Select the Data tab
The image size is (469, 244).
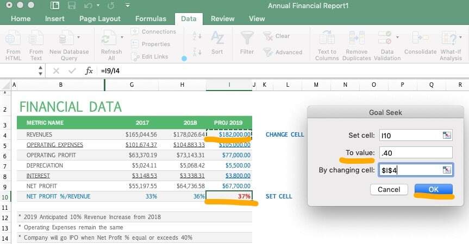189,19
